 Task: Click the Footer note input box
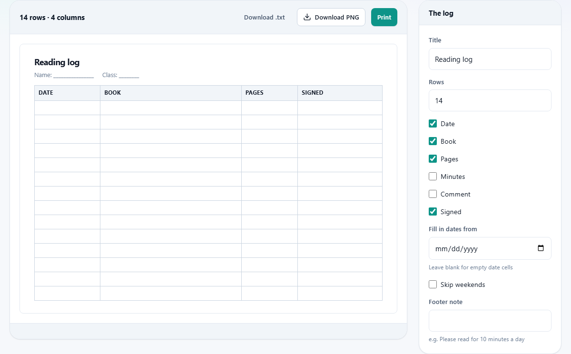coord(490,321)
